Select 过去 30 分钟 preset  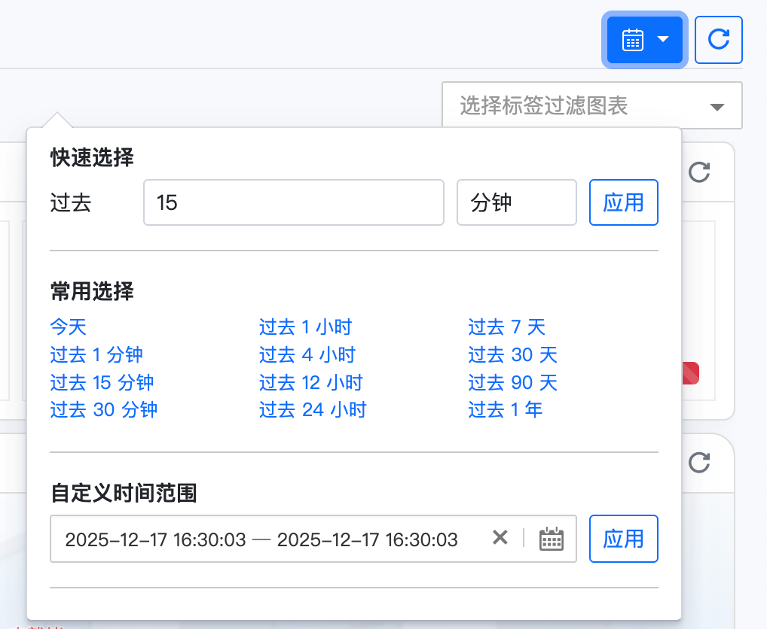point(103,410)
